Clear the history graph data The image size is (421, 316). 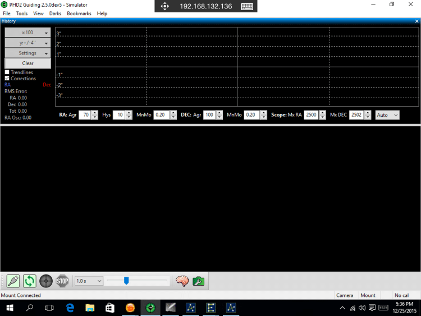(28, 63)
